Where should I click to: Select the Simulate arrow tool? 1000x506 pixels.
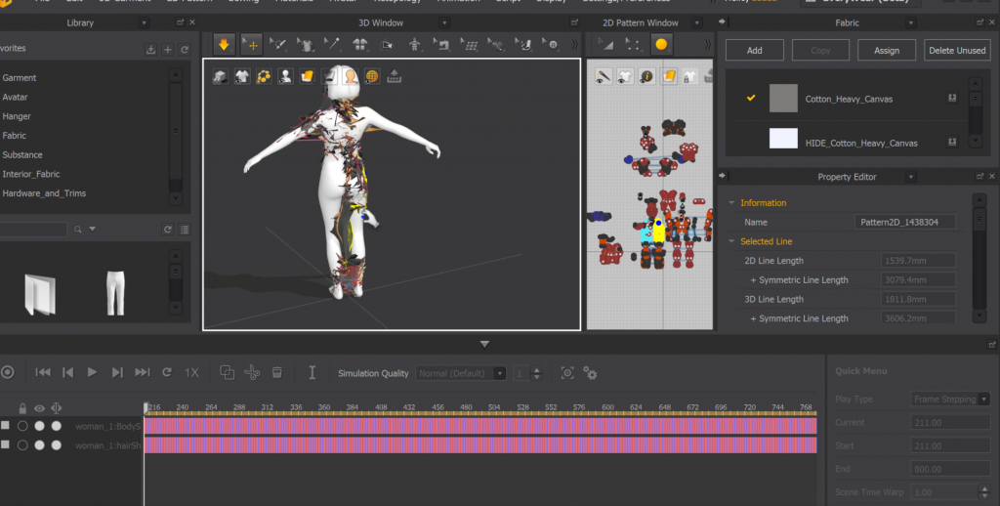[224, 44]
